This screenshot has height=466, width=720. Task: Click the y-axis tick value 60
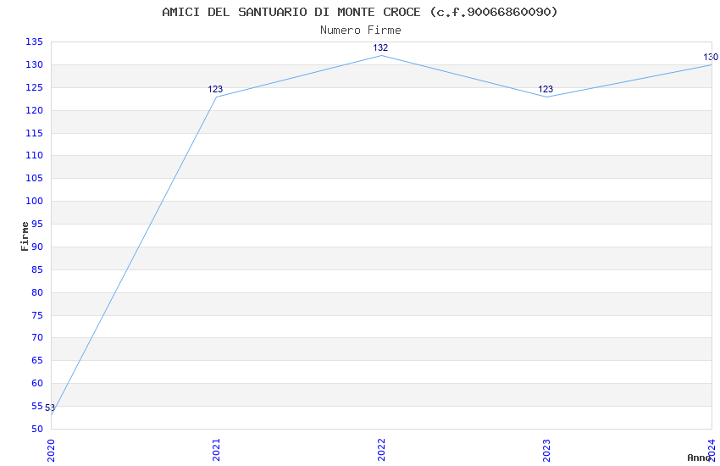click(37, 383)
